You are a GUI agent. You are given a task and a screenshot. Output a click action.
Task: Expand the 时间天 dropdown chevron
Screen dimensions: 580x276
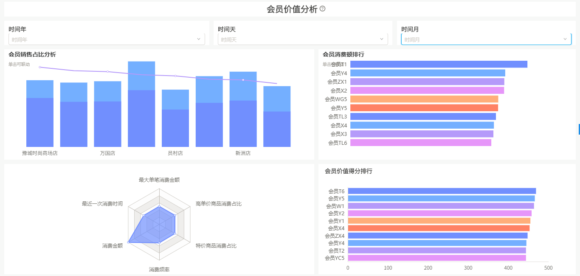pyautogui.click(x=382, y=39)
